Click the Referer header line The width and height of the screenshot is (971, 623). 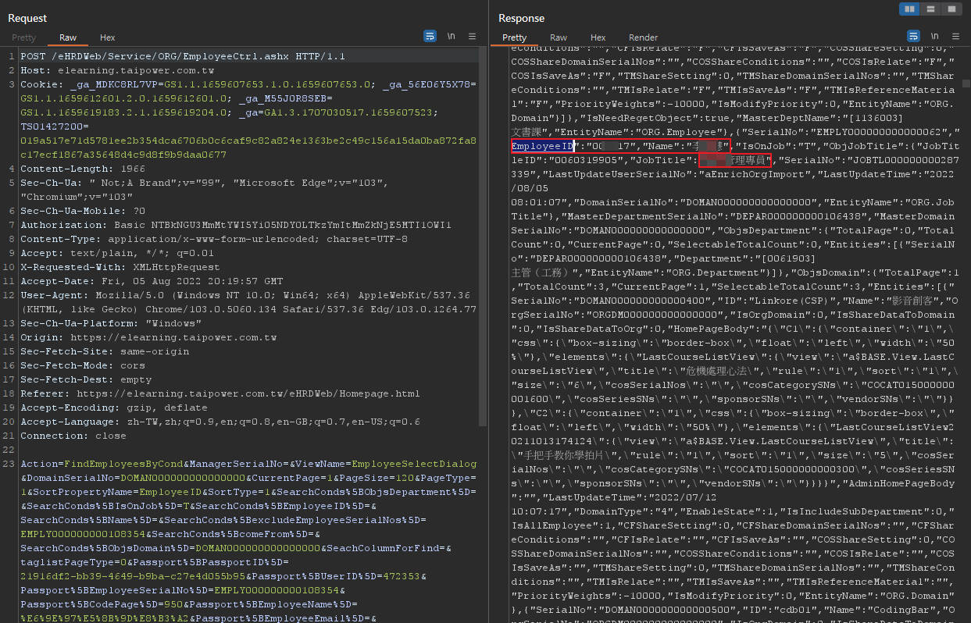click(220, 393)
